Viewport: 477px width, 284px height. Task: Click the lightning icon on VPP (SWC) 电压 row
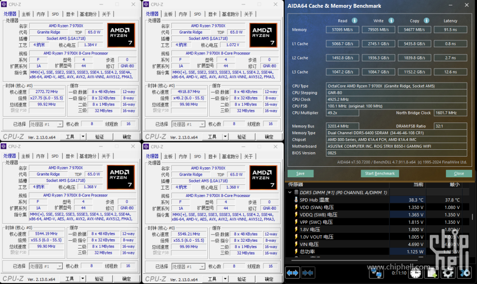tap(296, 222)
